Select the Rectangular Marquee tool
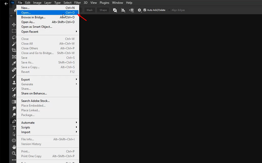Viewport: 262px width, 163px height. pyautogui.click(x=14, y=31)
